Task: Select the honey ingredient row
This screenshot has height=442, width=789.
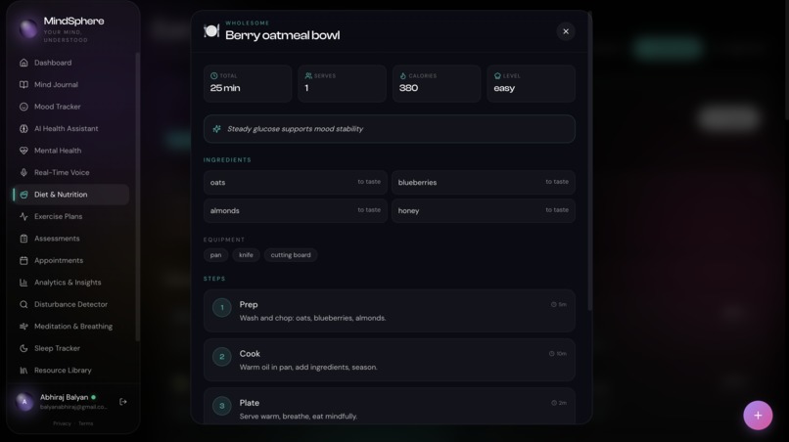Action: tap(483, 210)
